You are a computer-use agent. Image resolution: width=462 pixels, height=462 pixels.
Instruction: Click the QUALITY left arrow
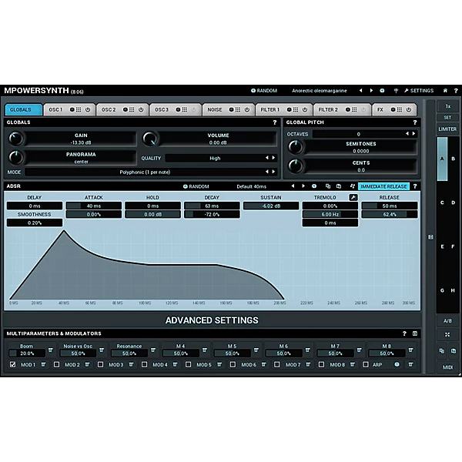pyautogui.click(x=267, y=158)
